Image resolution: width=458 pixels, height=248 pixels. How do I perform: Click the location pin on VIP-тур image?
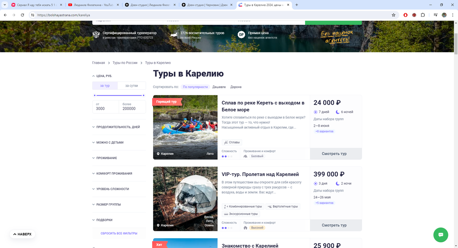pos(158,225)
